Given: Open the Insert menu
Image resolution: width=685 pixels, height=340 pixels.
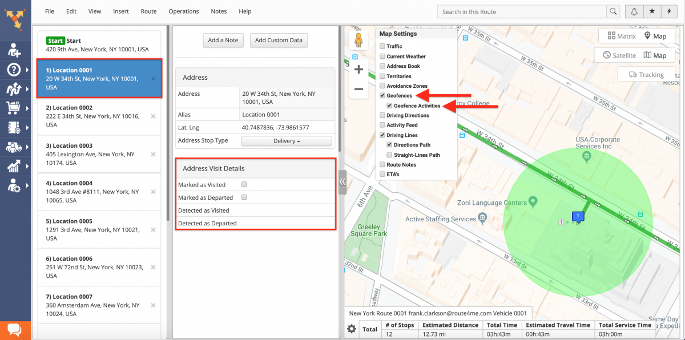Looking at the screenshot, I should [x=121, y=11].
